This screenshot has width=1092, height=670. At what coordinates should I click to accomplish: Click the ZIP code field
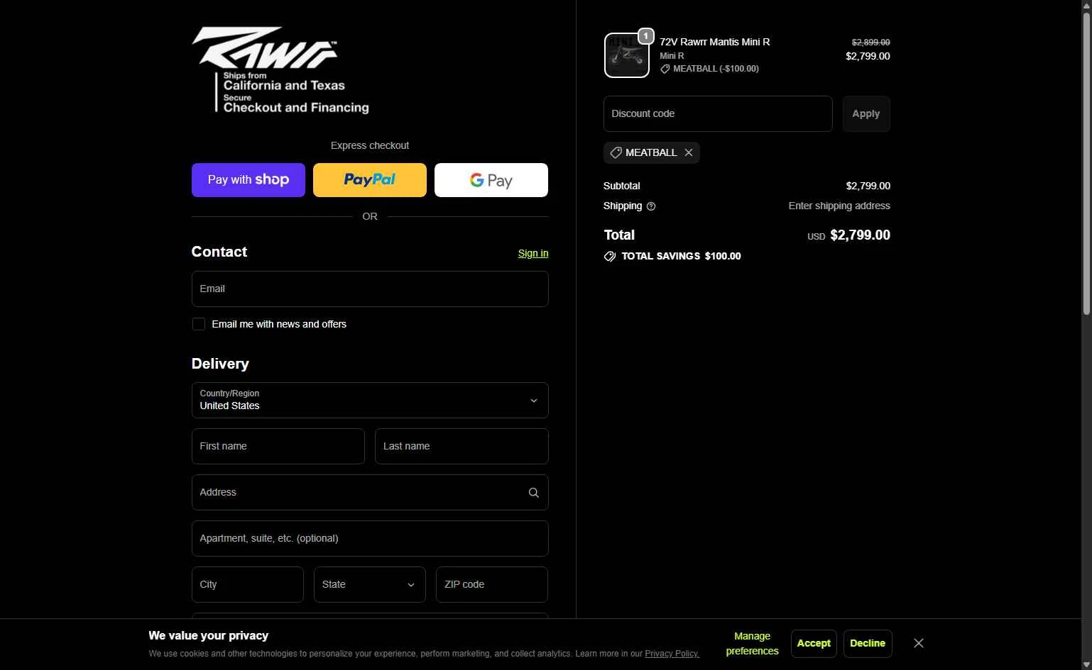click(x=492, y=584)
